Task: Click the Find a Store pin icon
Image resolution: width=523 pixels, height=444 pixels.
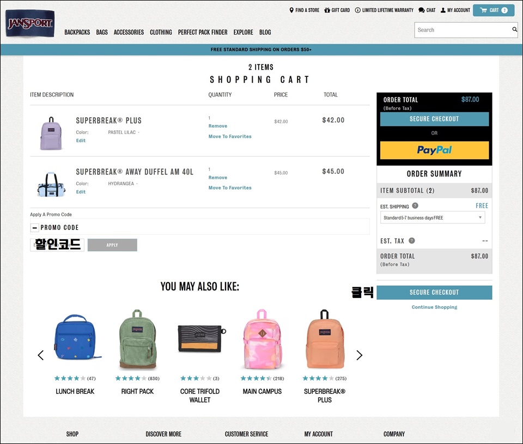Action: pos(291,10)
